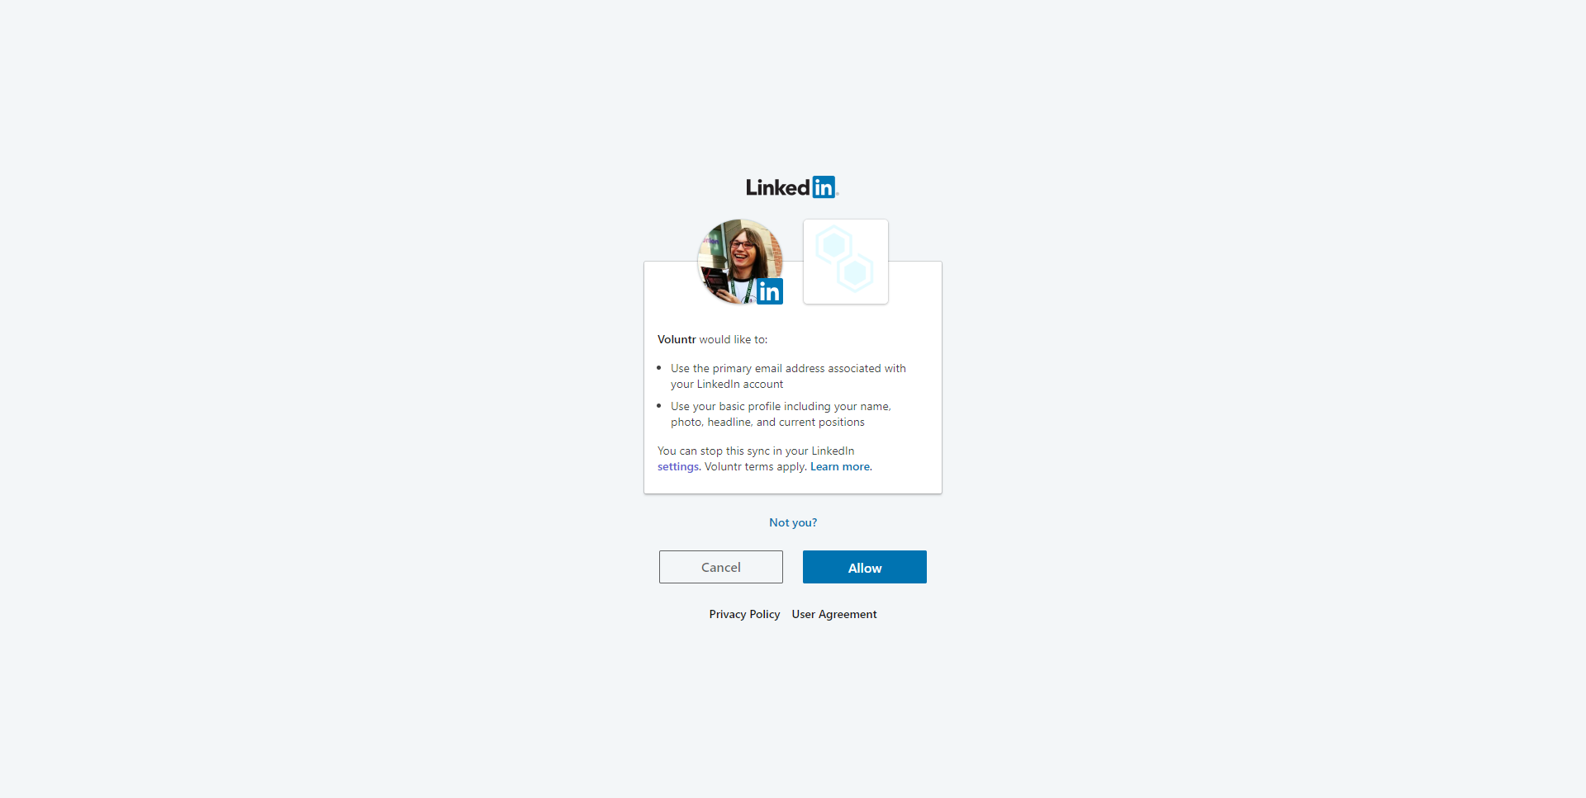The width and height of the screenshot is (1586, 798).
Task: Click the LinkedIn logo at the top
Action: tap(792, 187)
